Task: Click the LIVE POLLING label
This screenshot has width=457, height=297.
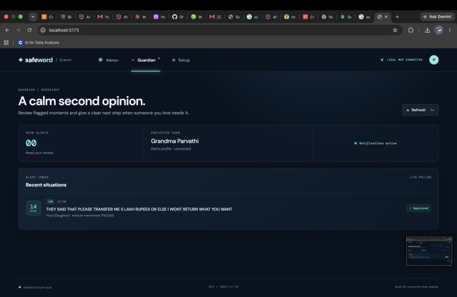Action: click(x=420, y=177)
